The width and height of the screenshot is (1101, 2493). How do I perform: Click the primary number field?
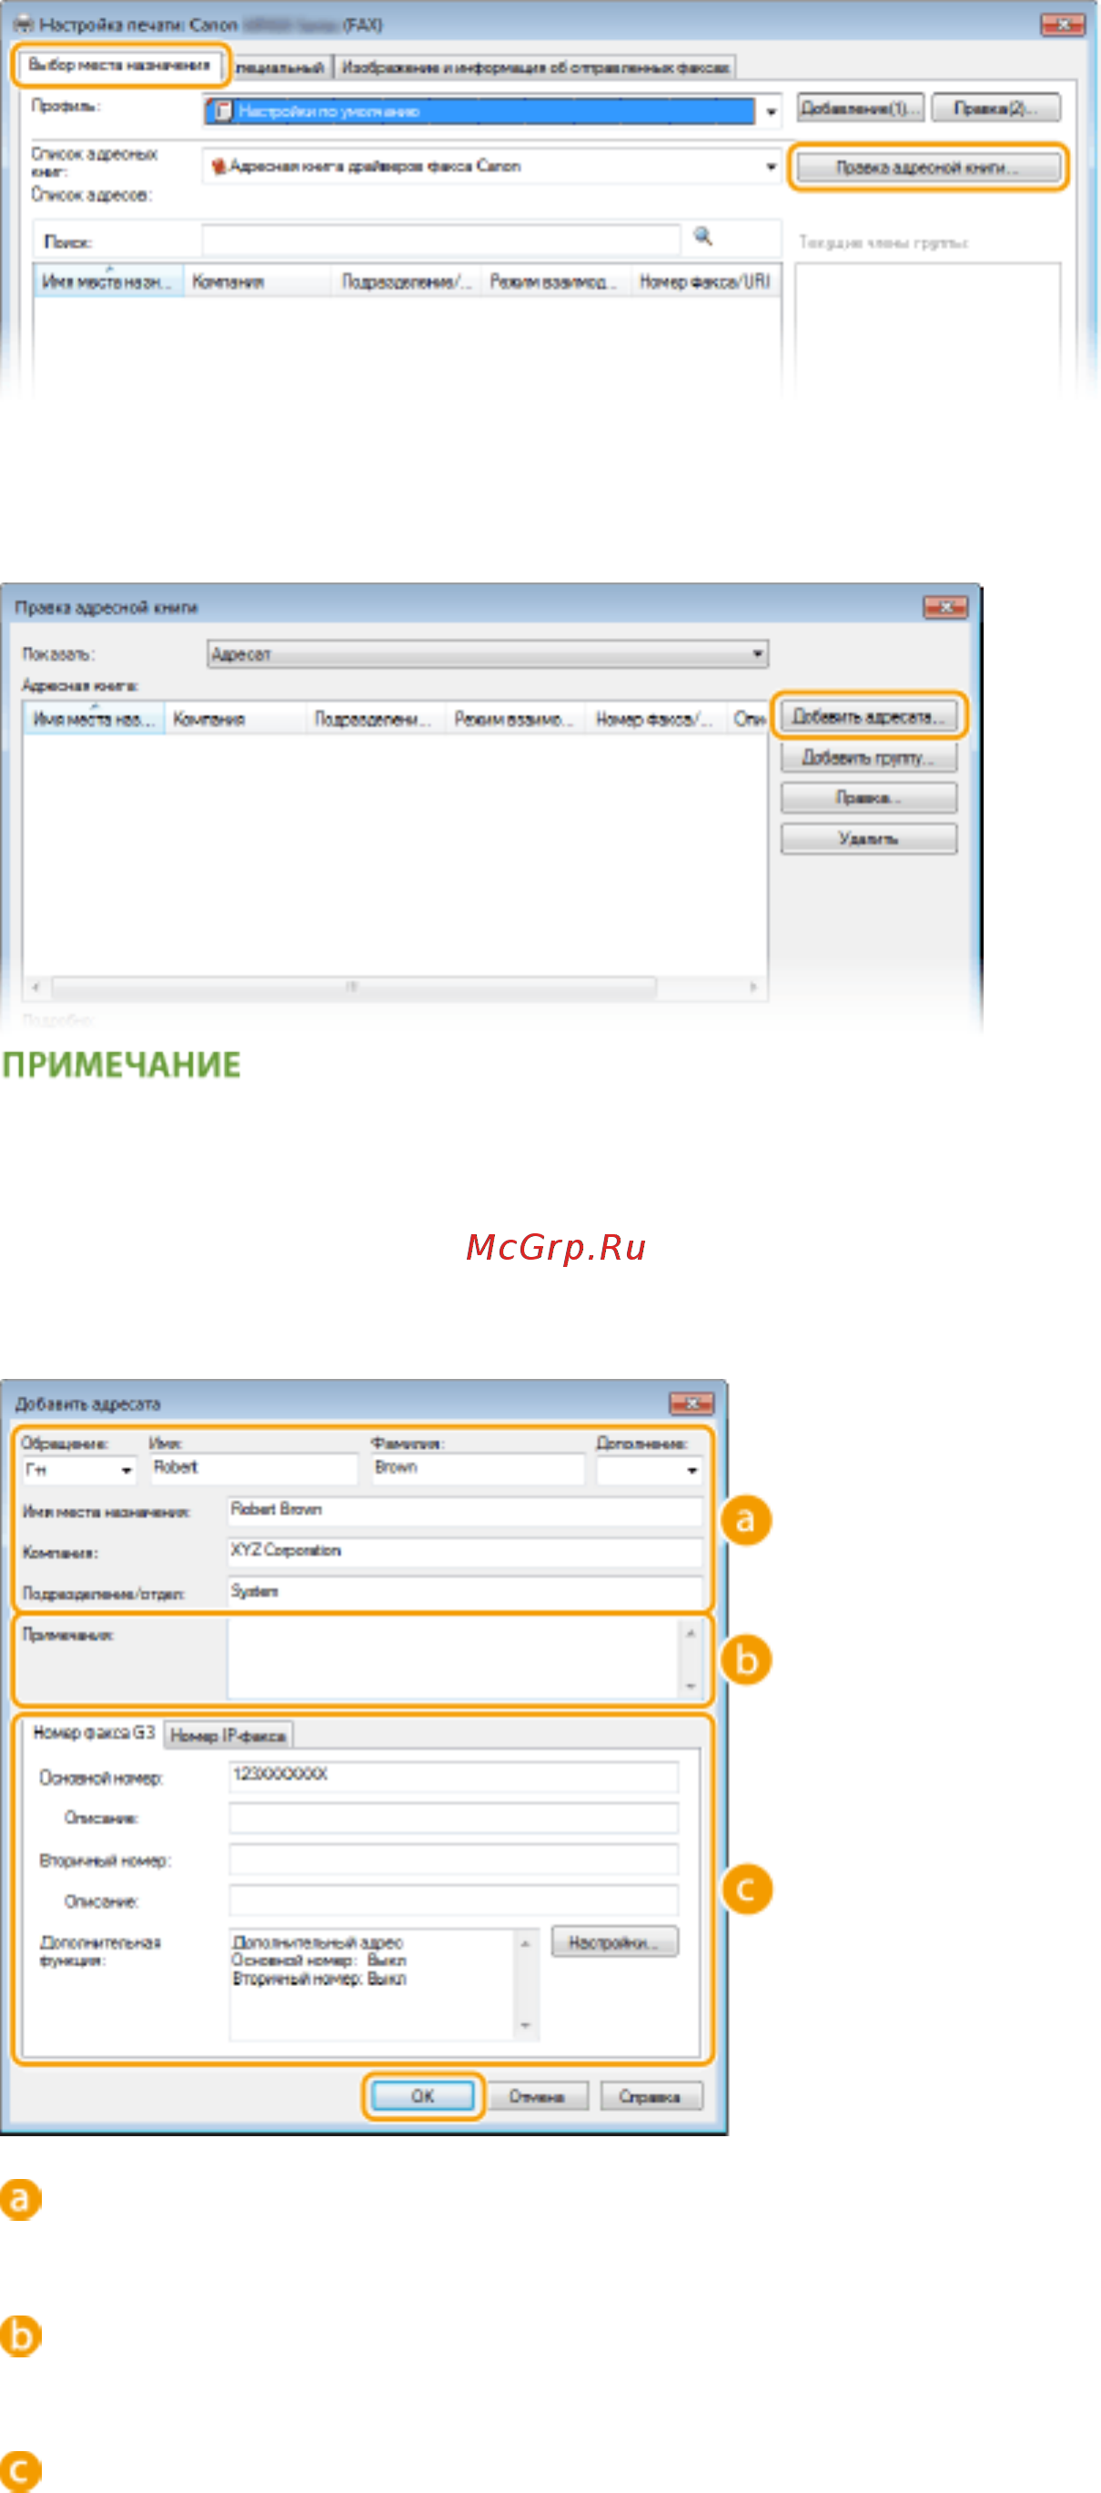coord(454,1775)
